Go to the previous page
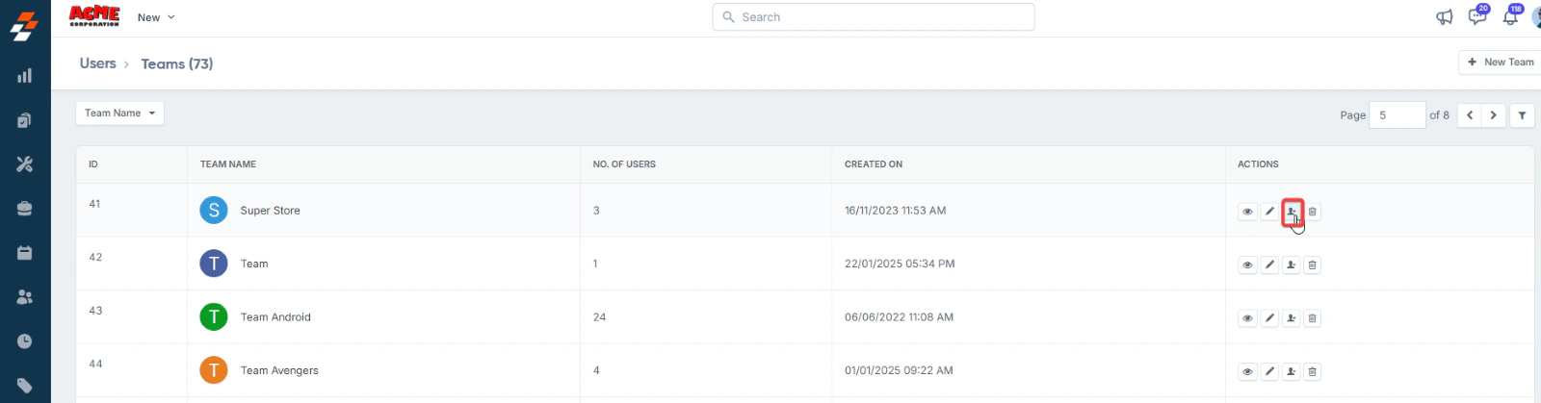 [x=1470, y=115]
